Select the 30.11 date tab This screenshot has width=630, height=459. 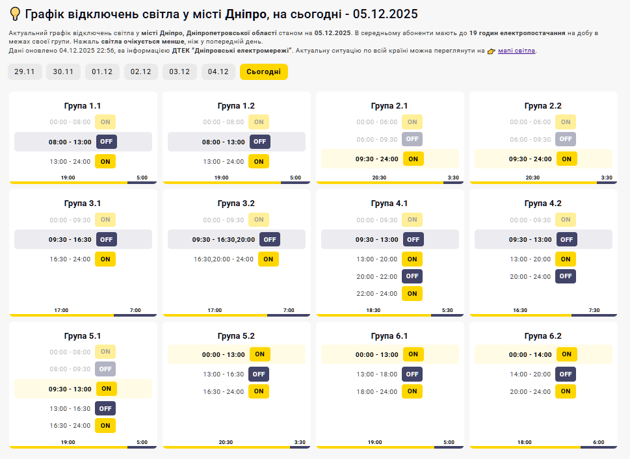(63, 72)
